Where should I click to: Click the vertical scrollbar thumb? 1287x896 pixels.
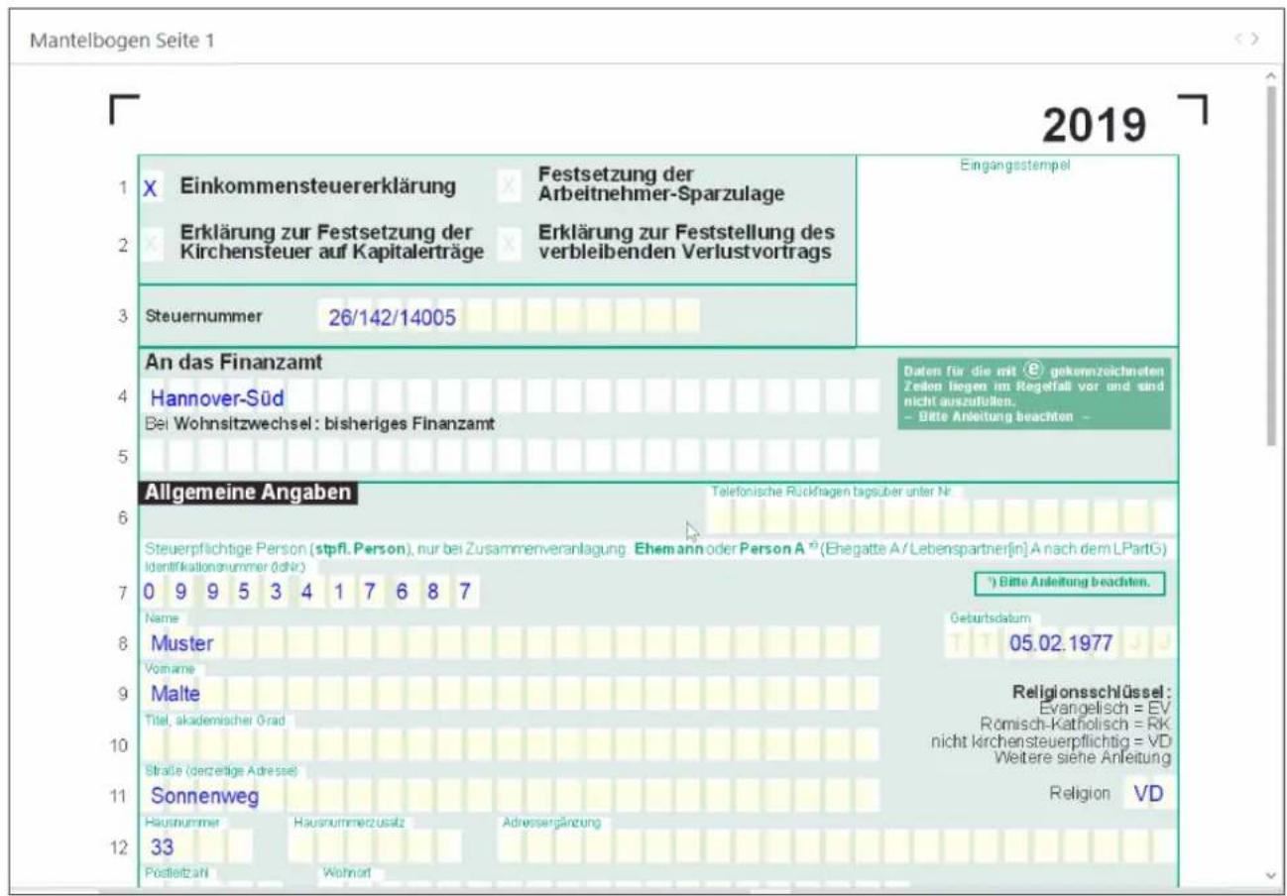click(1272, 266)
